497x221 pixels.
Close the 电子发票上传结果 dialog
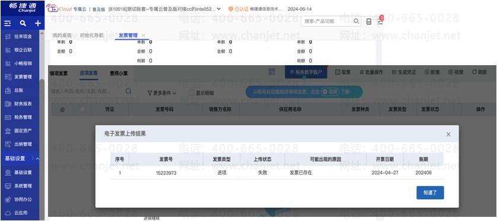[x=448, y=134]
